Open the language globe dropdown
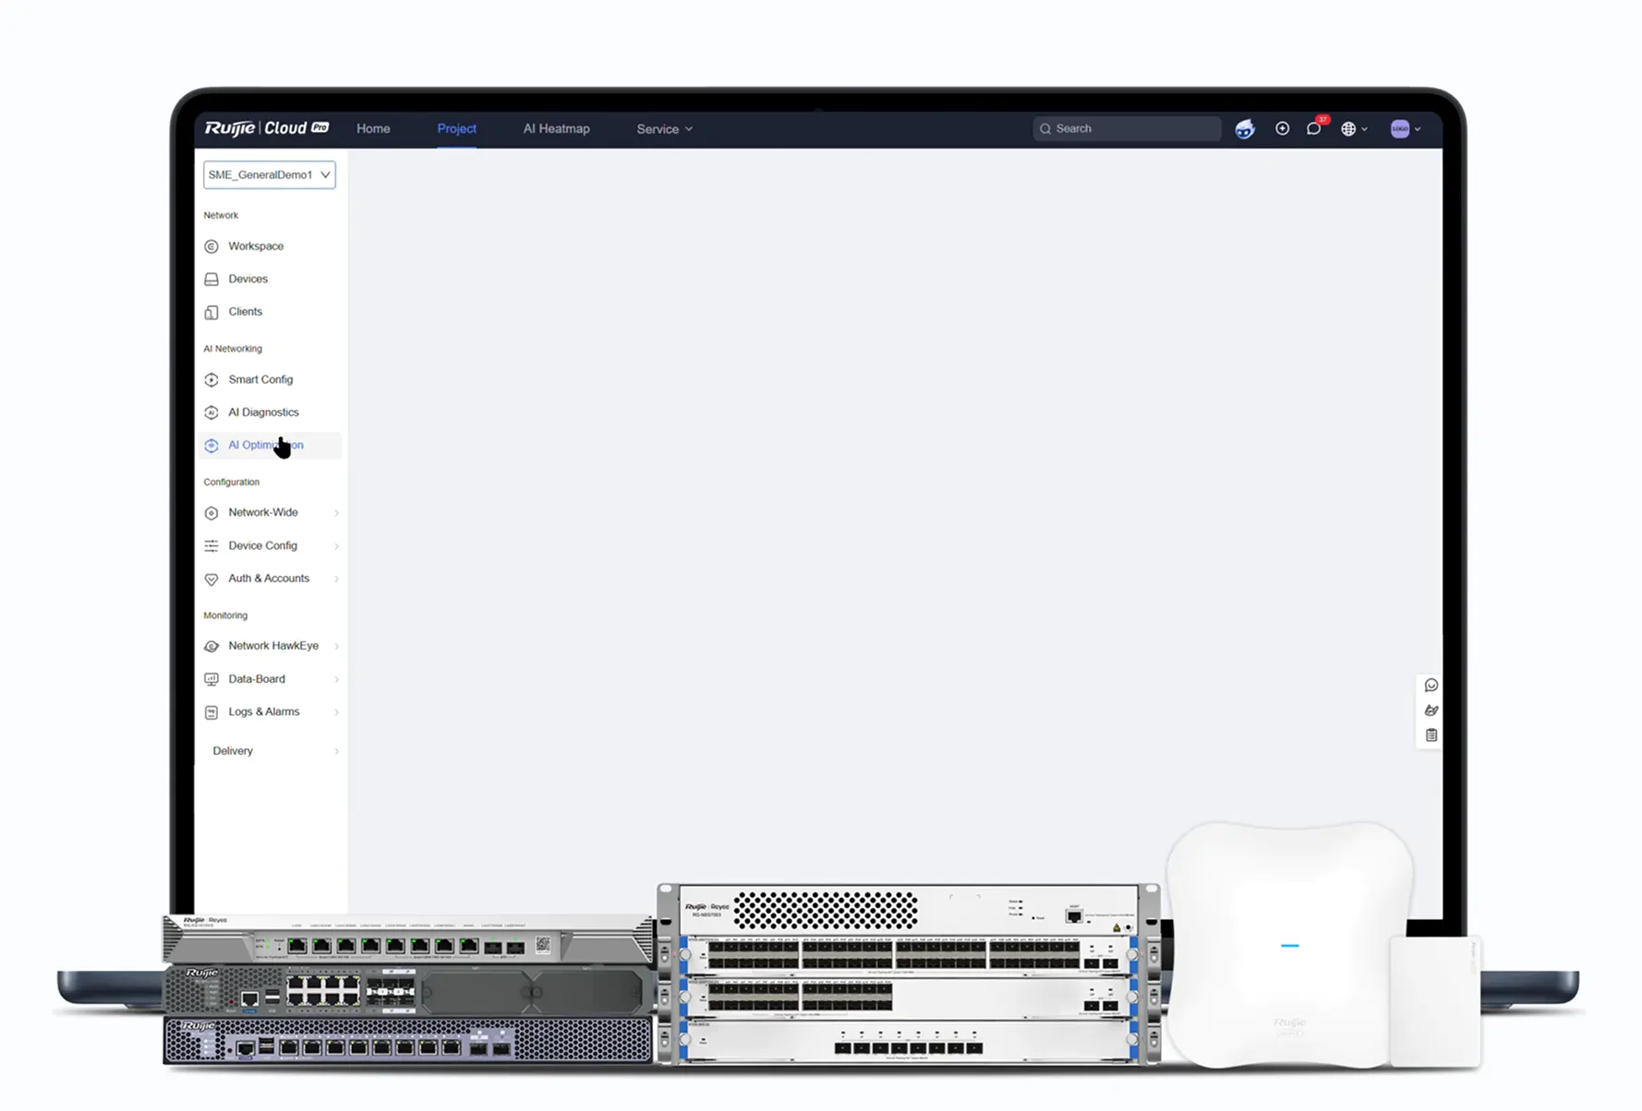This screenshot has width=1642, height=1111. tap(1353, 129)
